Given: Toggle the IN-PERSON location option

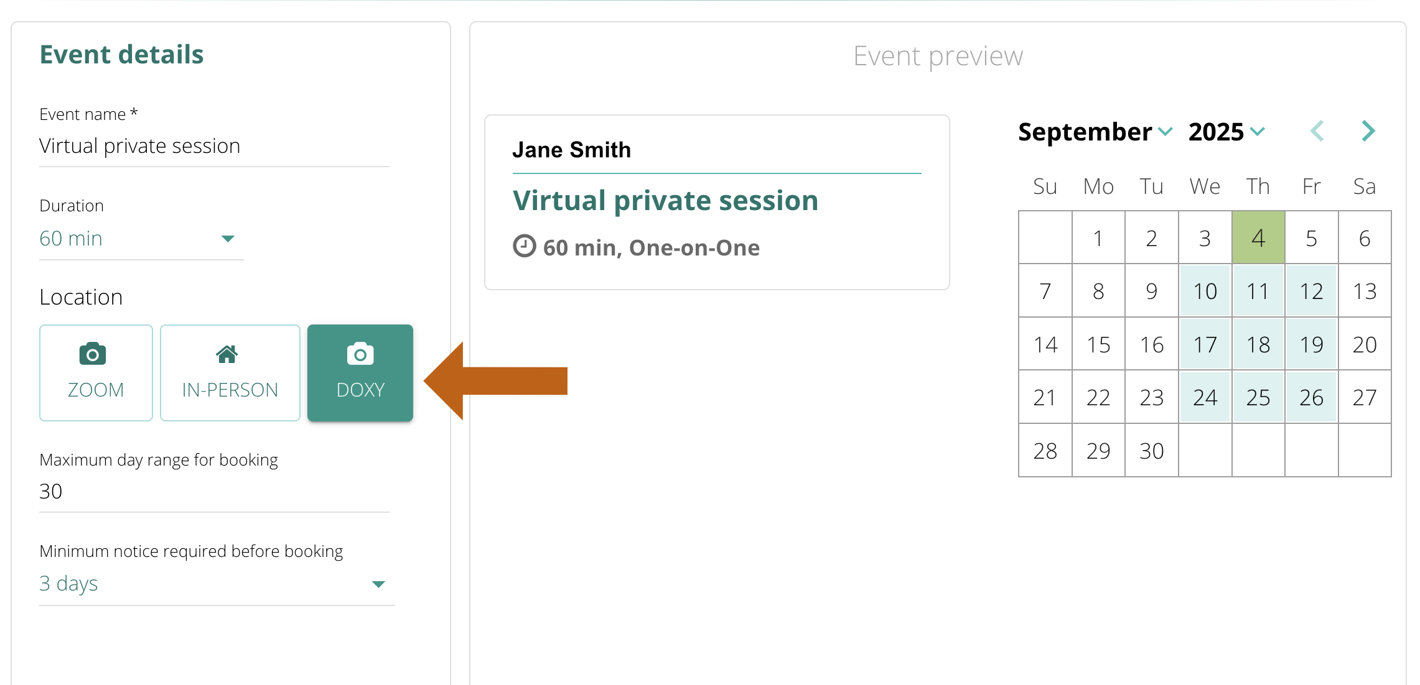Looking at the screenshot, I should pos(230,373).
